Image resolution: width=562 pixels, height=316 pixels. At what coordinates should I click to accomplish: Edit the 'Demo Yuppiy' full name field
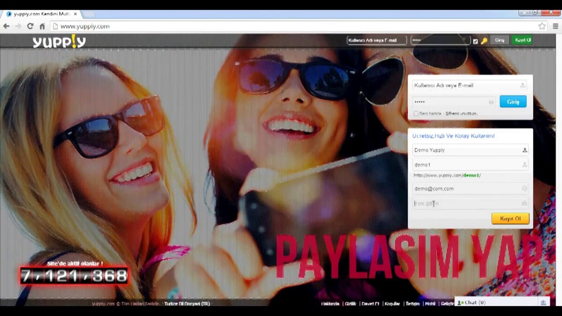tap(470, 150)
